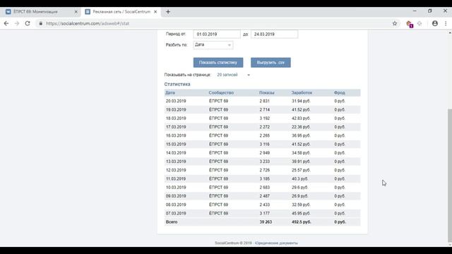Select the date cell 09.03.2019
This screenshot has width=452, height=254.
(x=176, y=196)
